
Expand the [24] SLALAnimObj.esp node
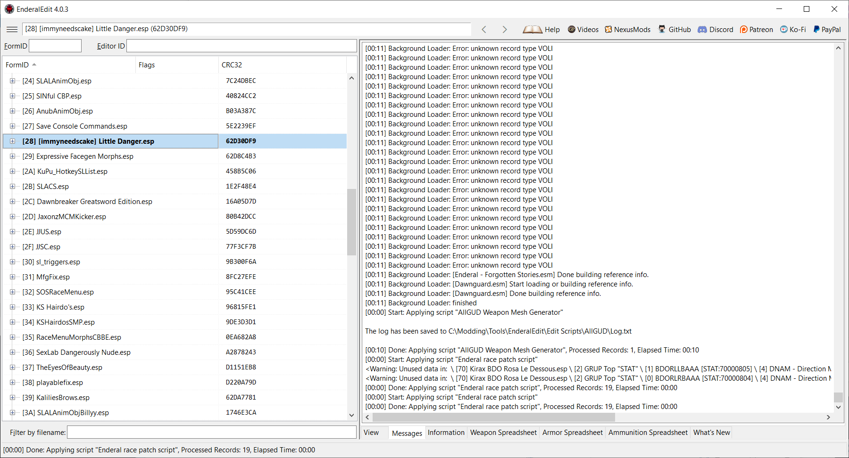13,81
